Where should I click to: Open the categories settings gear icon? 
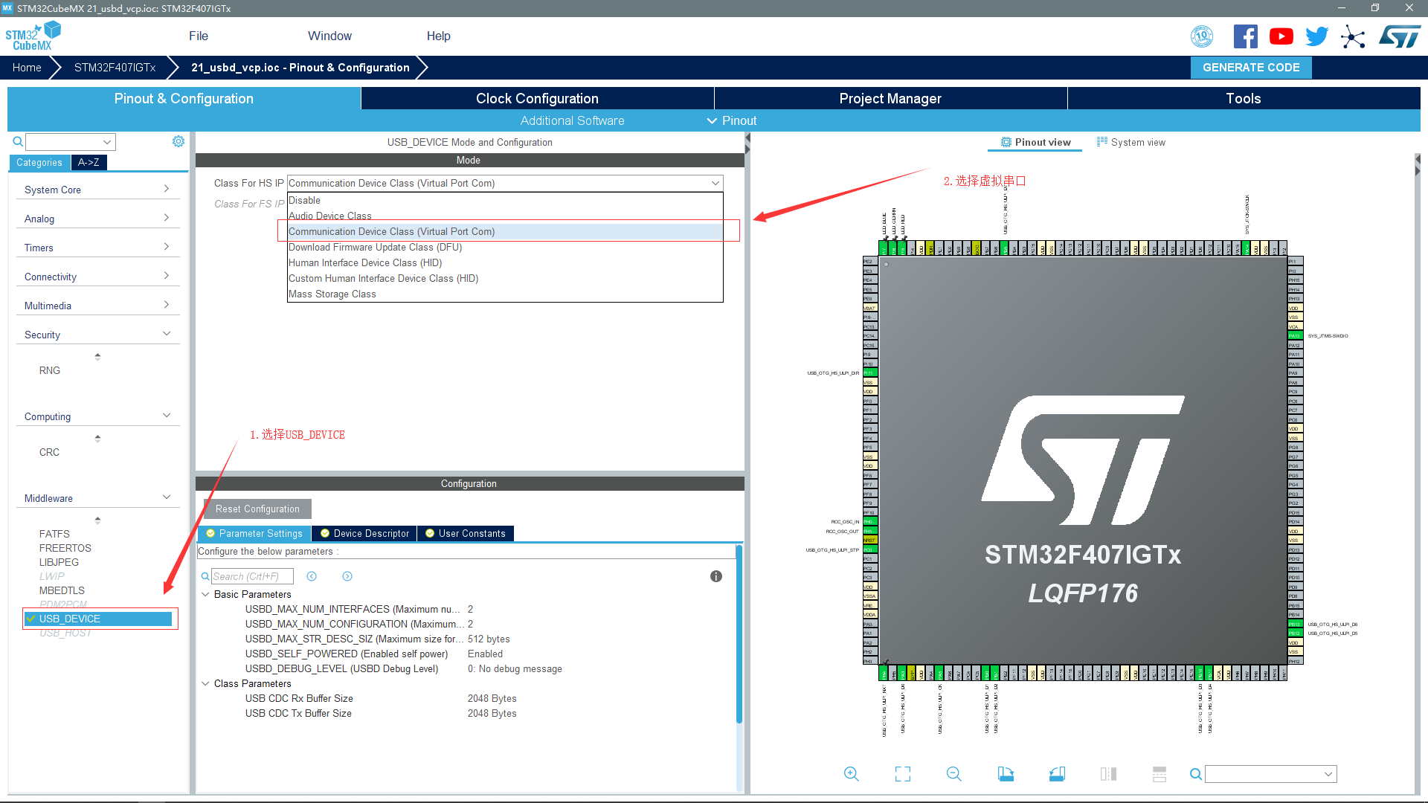[178, 141]
